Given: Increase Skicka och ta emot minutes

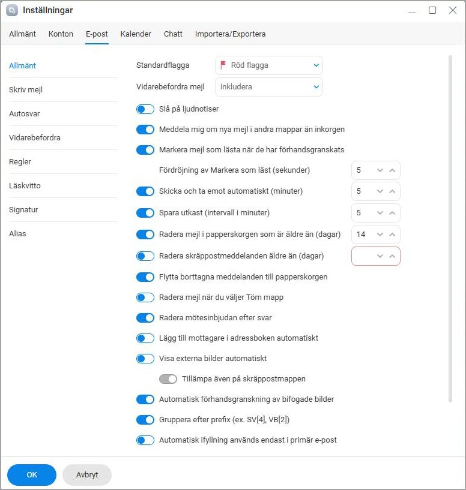Looking at the screenshot, I should [x=392, y=191].
